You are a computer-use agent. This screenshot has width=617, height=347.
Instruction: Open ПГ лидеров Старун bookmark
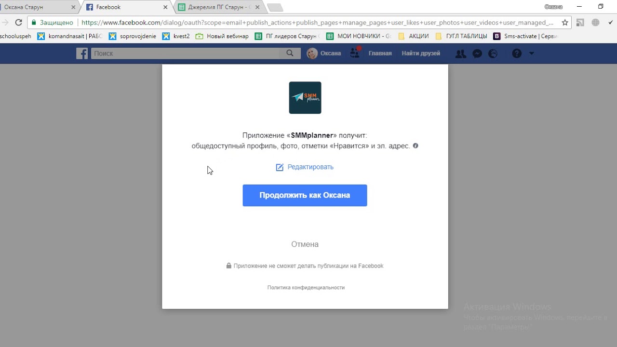[287, 36]
